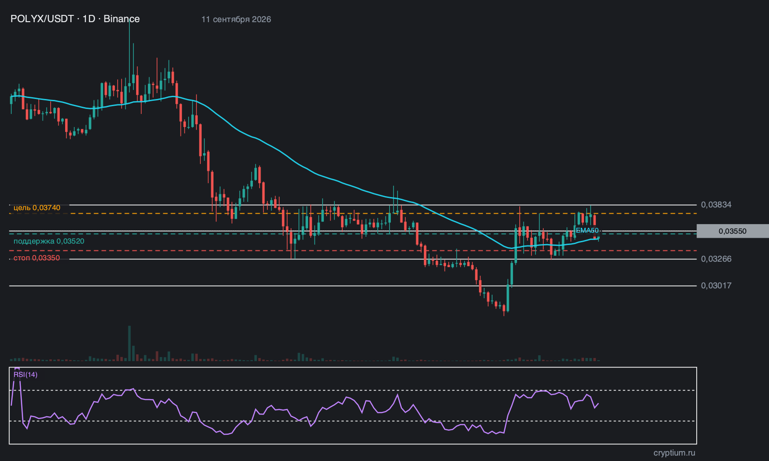769x461 pixels.
Task: Click the support label поддержка 0,03520
Action: point(49,241)
